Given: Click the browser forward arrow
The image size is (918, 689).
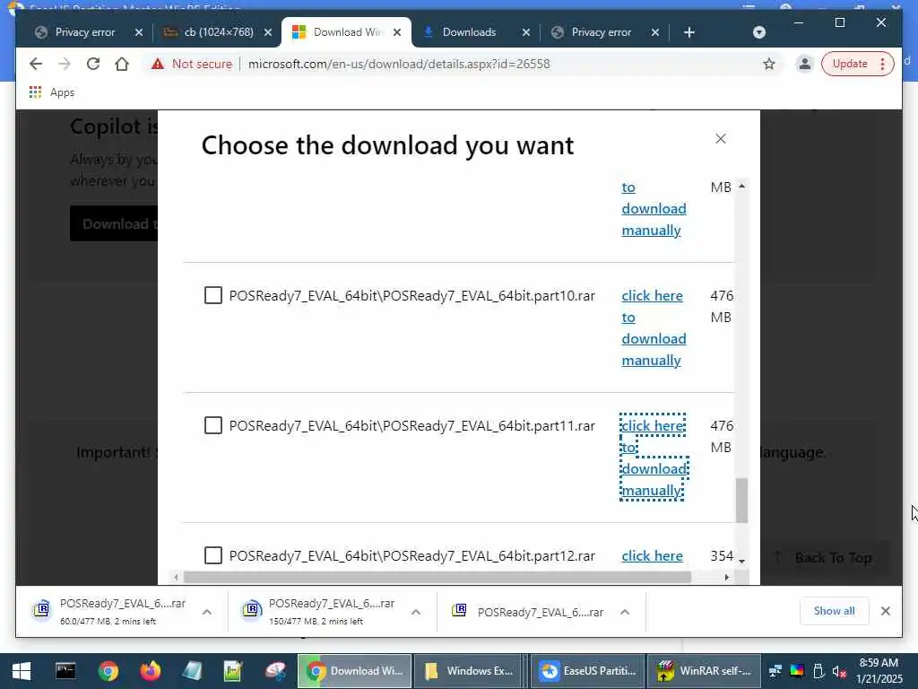Looking at the screenshot, I should [65, 64].
